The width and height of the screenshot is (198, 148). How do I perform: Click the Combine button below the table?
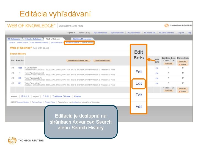[169, 91]
